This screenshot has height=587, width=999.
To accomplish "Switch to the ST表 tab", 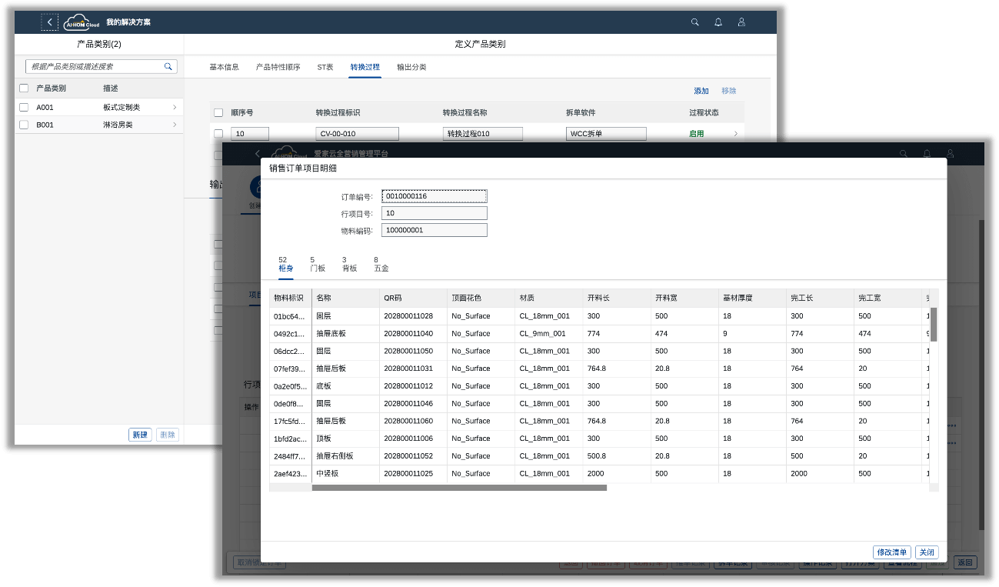I will point(325,67).
